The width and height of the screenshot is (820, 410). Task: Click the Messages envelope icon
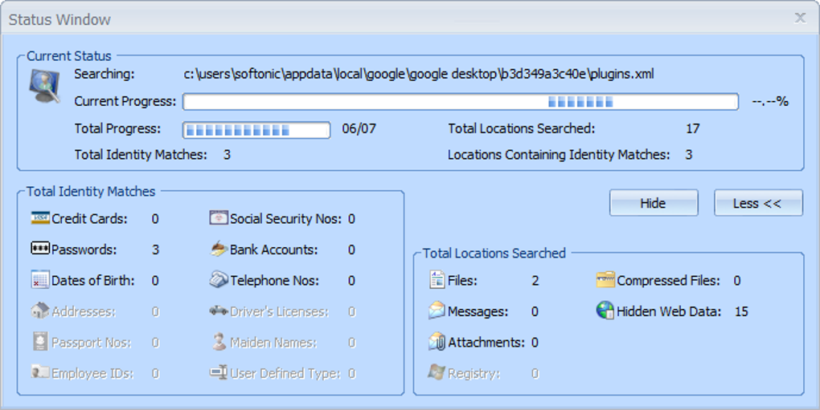(x=437, y=311)
